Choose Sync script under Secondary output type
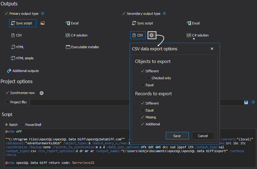Viewport: 257px width, 169px height. point(143,23)
